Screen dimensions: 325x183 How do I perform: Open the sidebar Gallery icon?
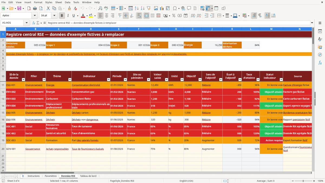pos(320,47)
